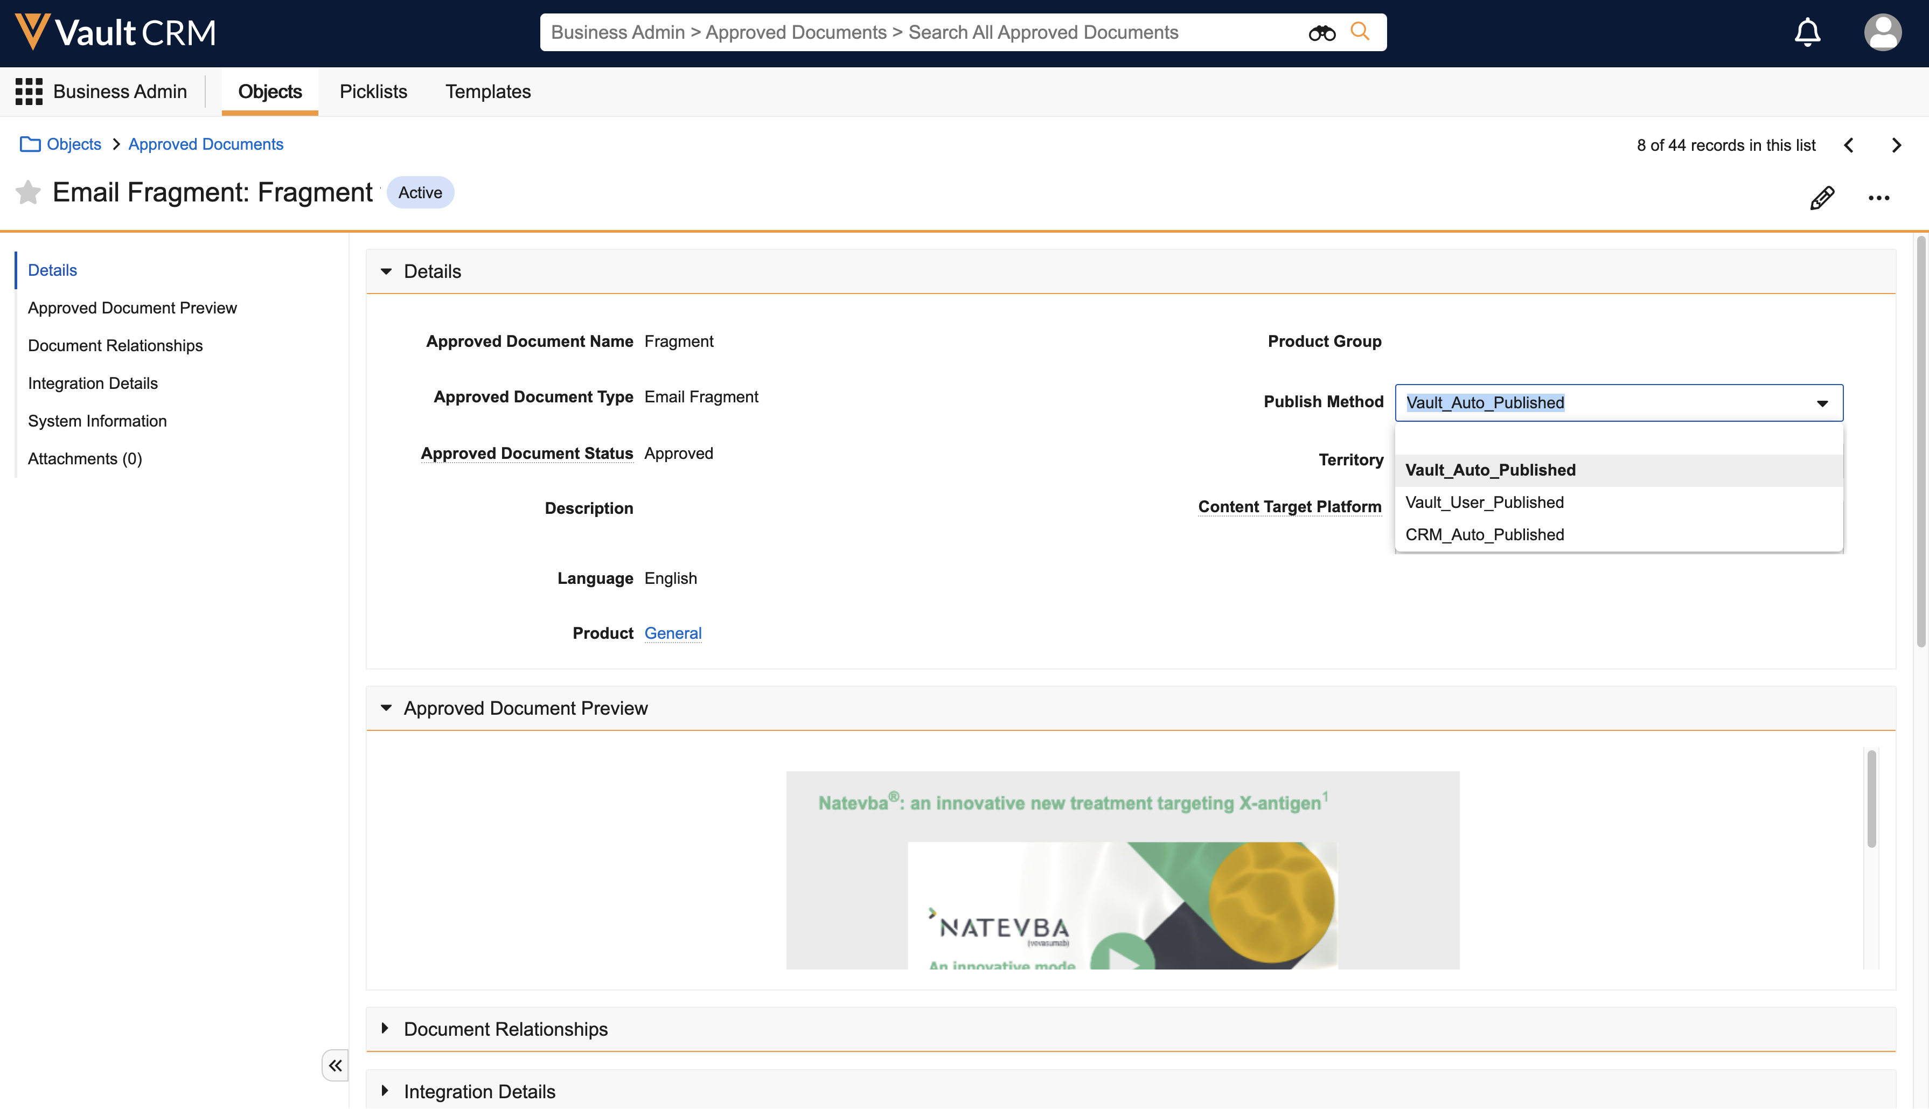Image resolution: width=1929 pixels, height=1109 pixels.
Task: Switch to the Templates tab
Action: [x=488, y=92]
